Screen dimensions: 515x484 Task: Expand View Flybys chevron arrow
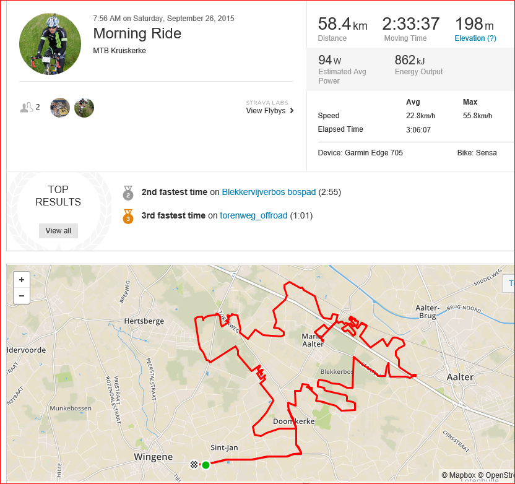(292, 111)
